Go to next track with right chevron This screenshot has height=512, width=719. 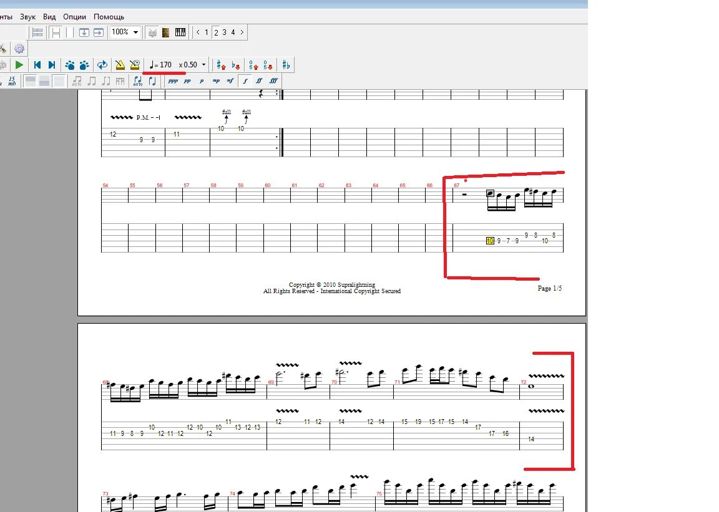pyautogui.click(x=242, y=32)
